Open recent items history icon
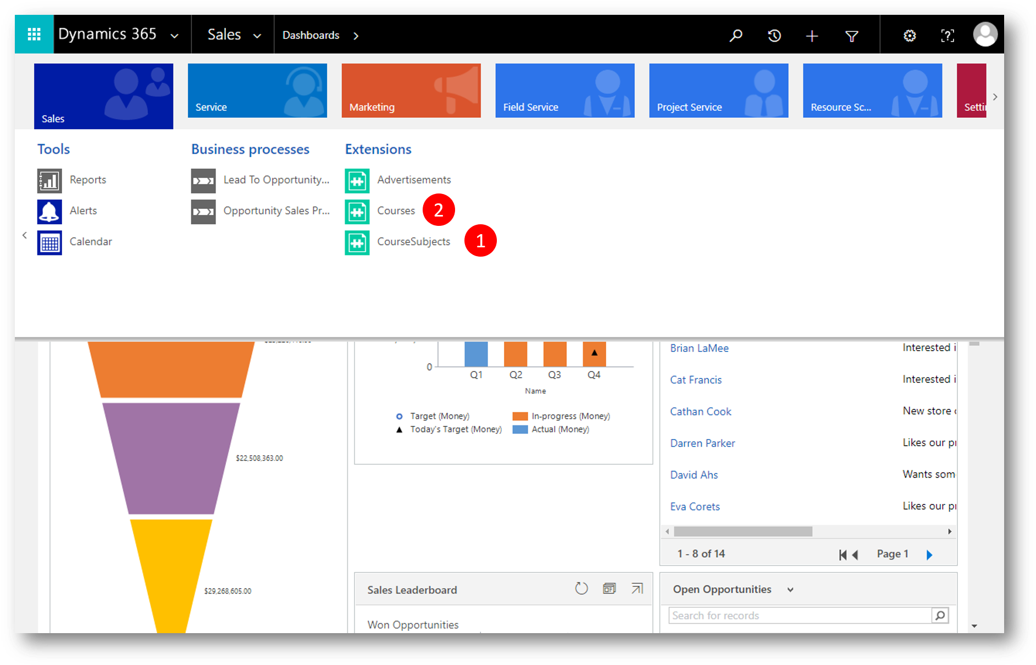1036x665 pixels. (774, 36)
